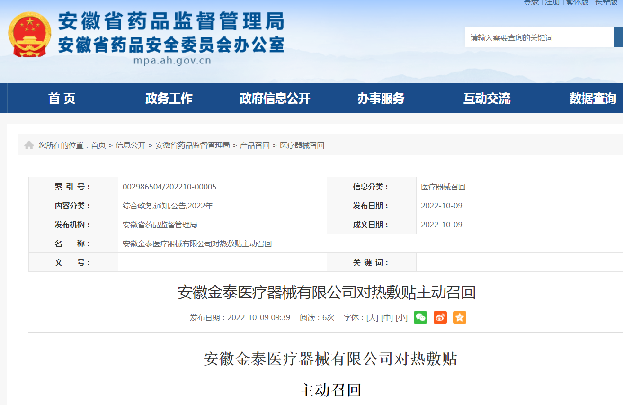The image size is (623, 405).
Task: Share article via Weibo icon
Action: click(x=440, y=317)
